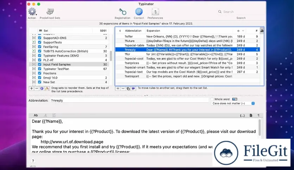The image size is (294, 170).
Task: Insert a marker via {...} button
Action: tap(242, 116)
